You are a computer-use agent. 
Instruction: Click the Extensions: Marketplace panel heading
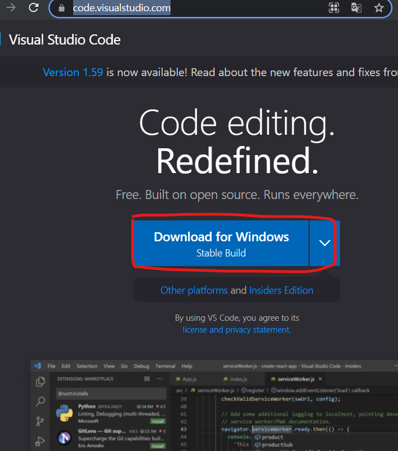pyautogui.click(x=86, y=379)
